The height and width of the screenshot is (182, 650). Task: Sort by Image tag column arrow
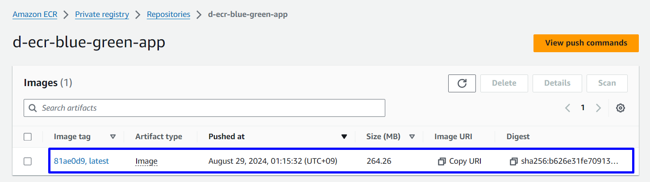click(113, 137)
